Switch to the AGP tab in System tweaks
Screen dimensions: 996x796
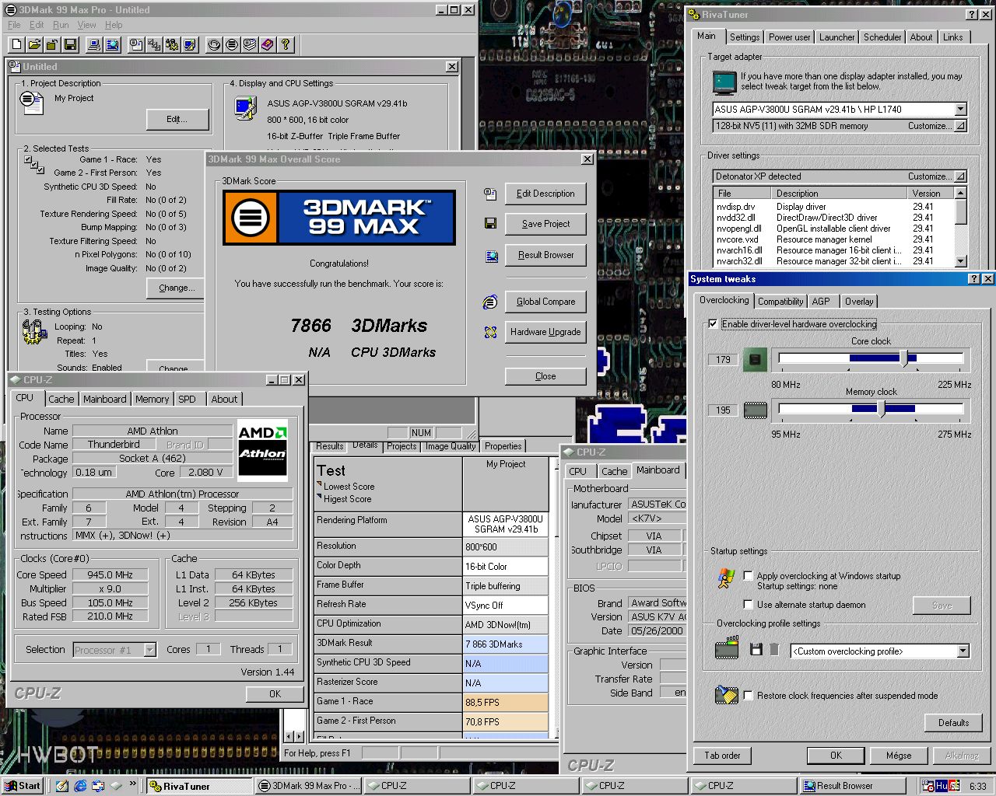tap(821, 302)
